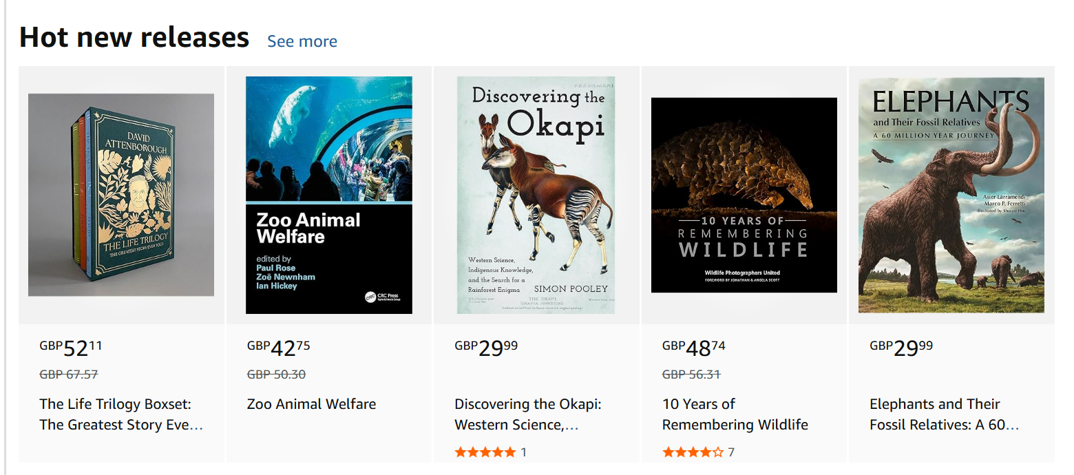This screenshot has height=475, width=1074.
Task: Click star rating for 10 Years of Remembering Wildlife
Action: click(x=693, y=452)
